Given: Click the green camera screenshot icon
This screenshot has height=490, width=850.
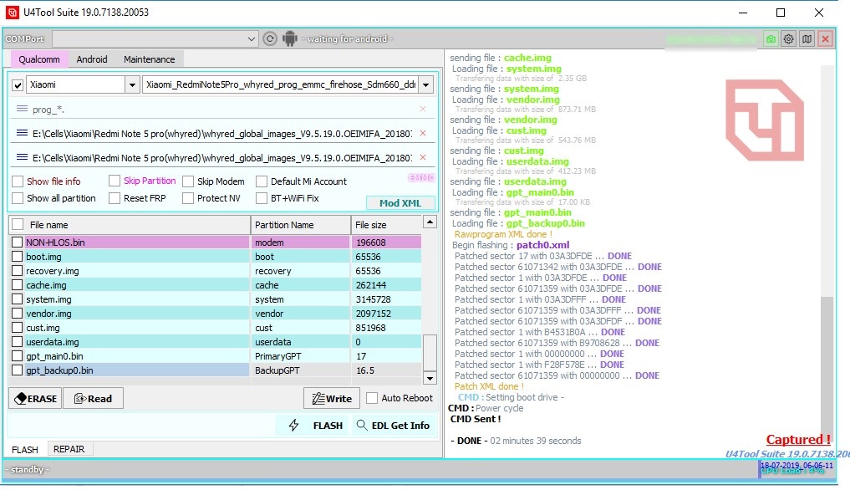Looking at the screenshot, I should pos(771,39).
